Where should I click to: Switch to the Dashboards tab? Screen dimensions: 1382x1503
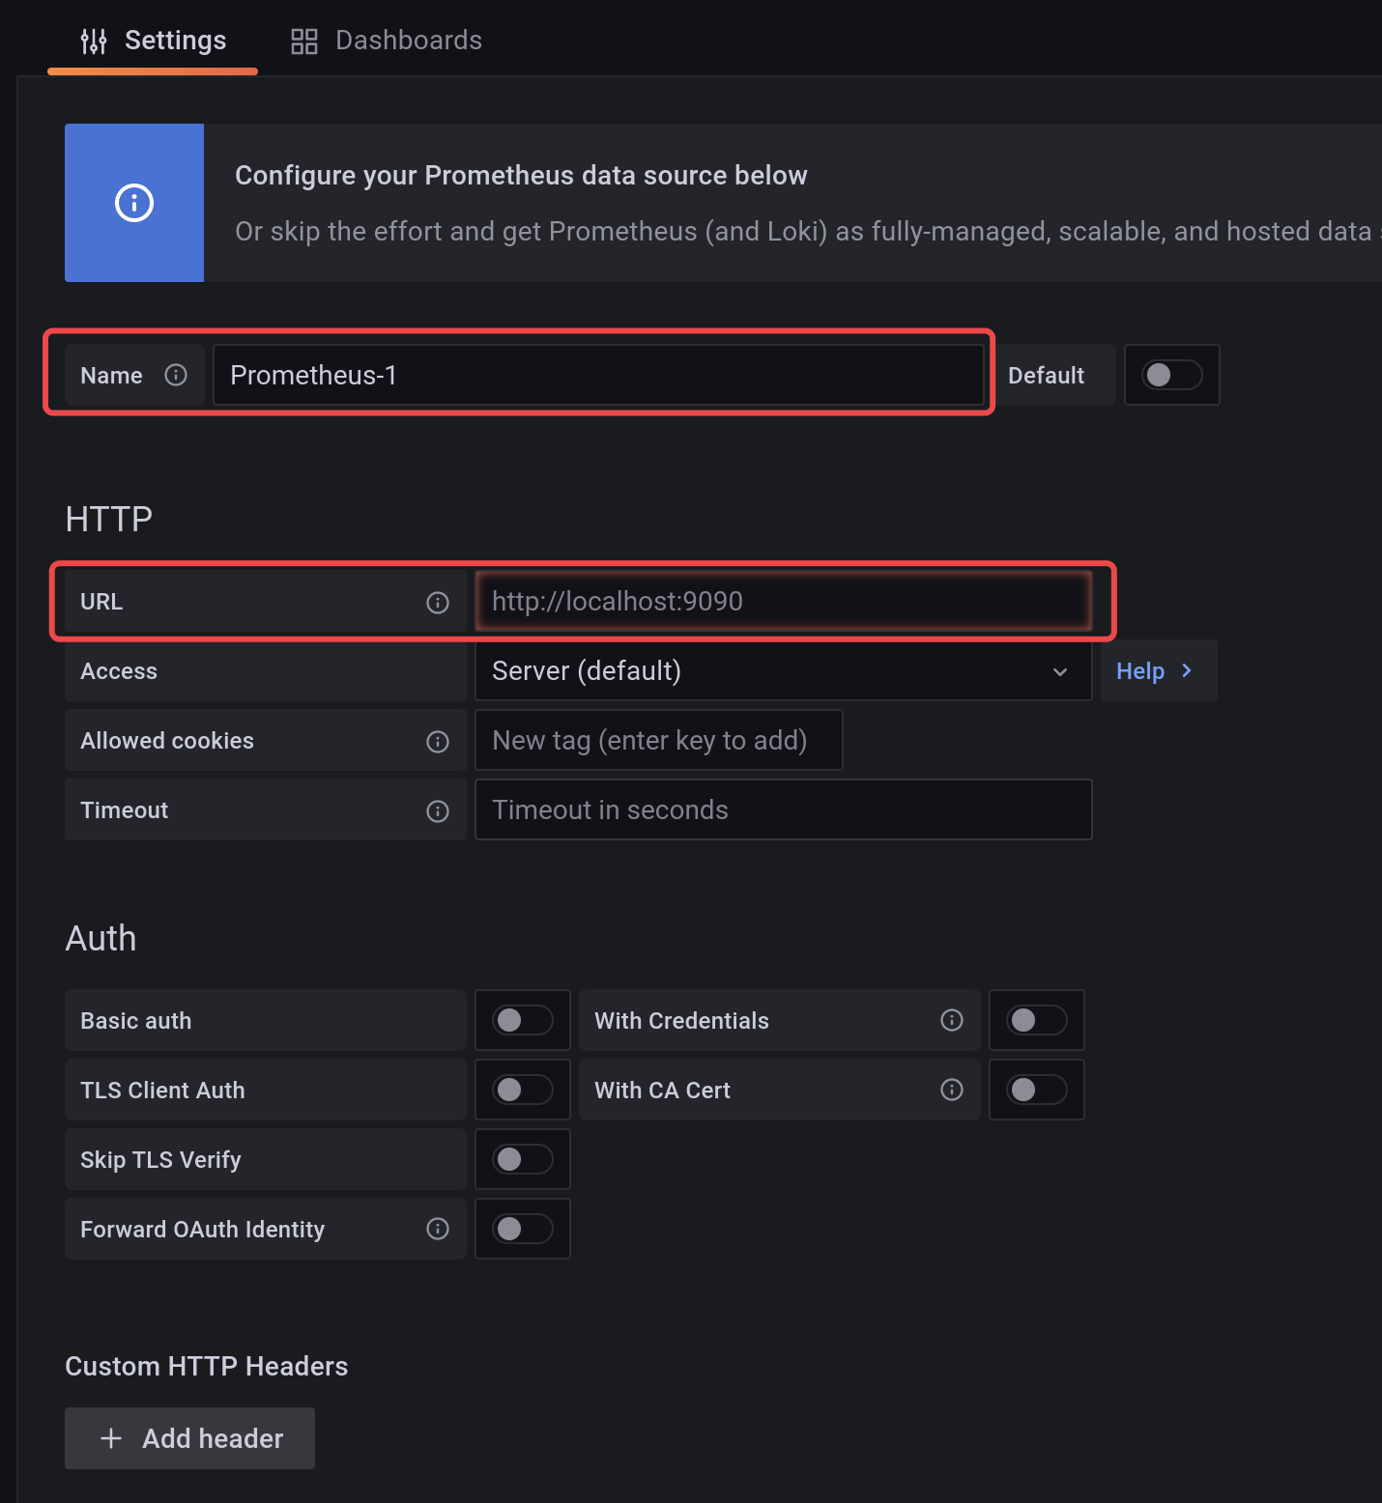[386, 41]
